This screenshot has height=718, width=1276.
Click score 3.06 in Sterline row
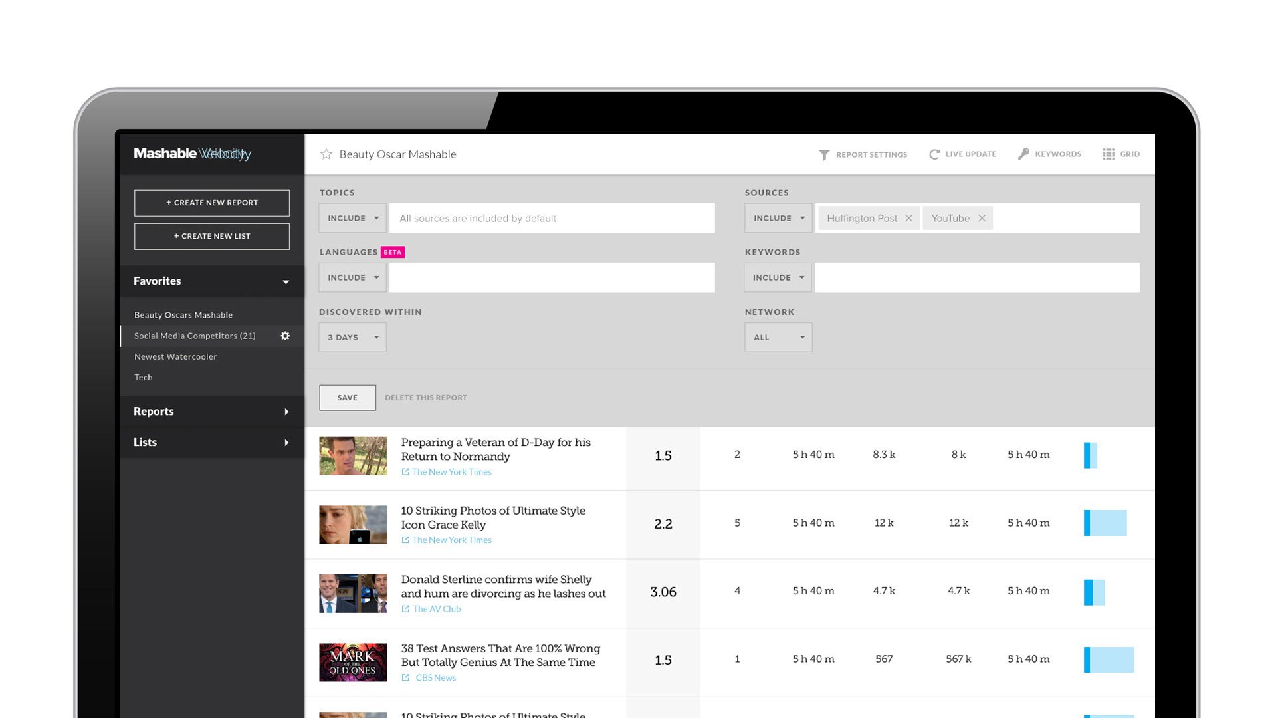(x=663, y=592)
